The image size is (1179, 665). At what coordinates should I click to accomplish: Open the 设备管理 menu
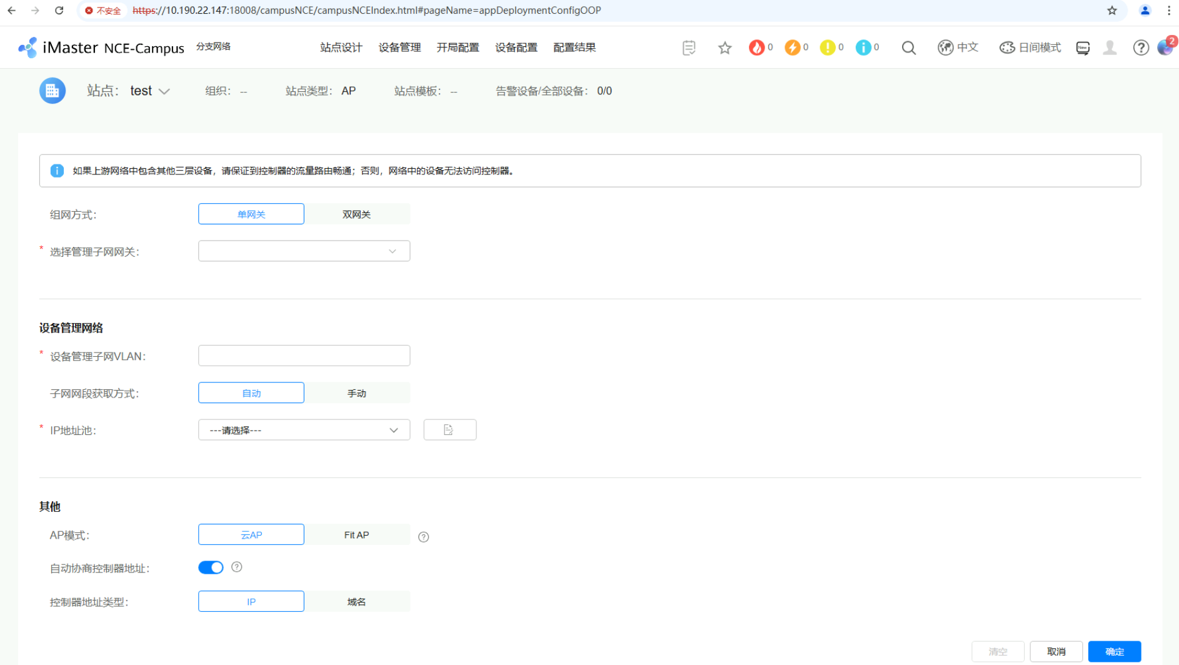click(399, 47)
